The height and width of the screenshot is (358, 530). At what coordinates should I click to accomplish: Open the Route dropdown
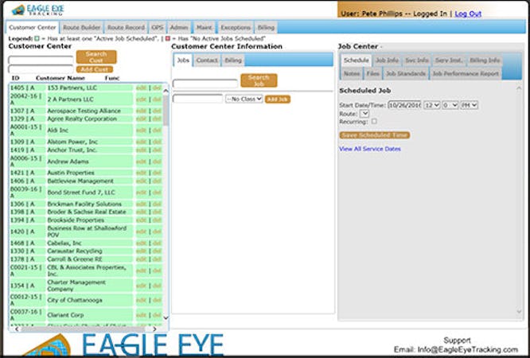point(364,114)
